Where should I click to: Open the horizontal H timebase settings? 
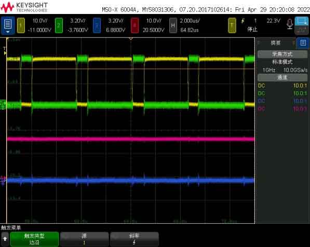click(173, 25)
